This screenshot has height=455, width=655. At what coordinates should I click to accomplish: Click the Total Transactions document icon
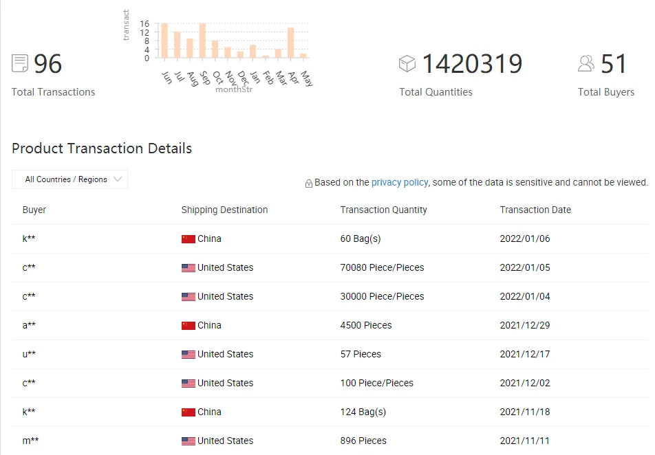coord(20,64)
